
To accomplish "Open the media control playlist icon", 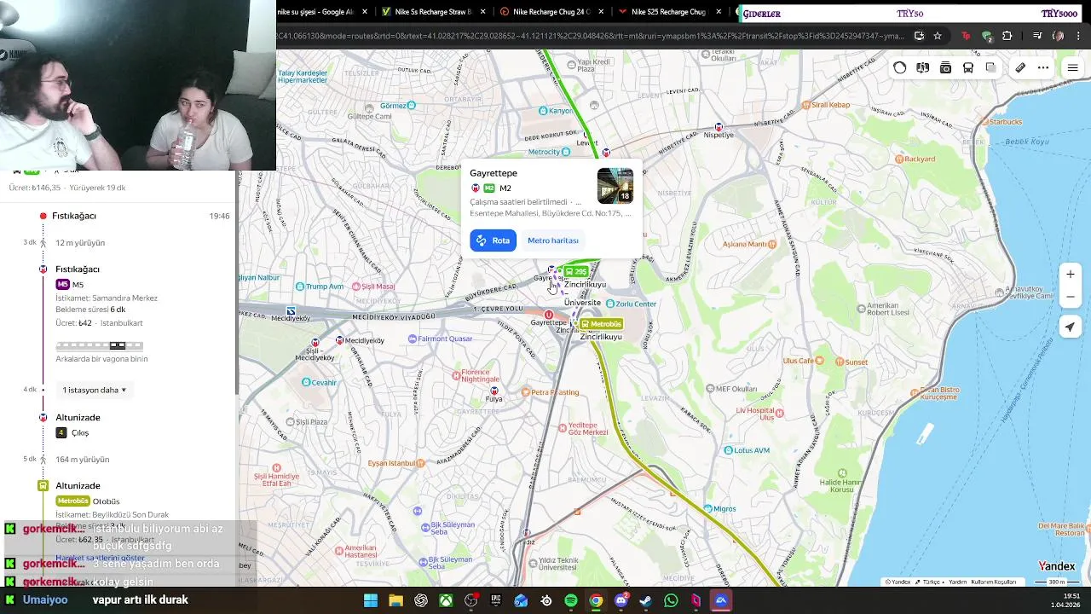I will (x=1037, y=36).
